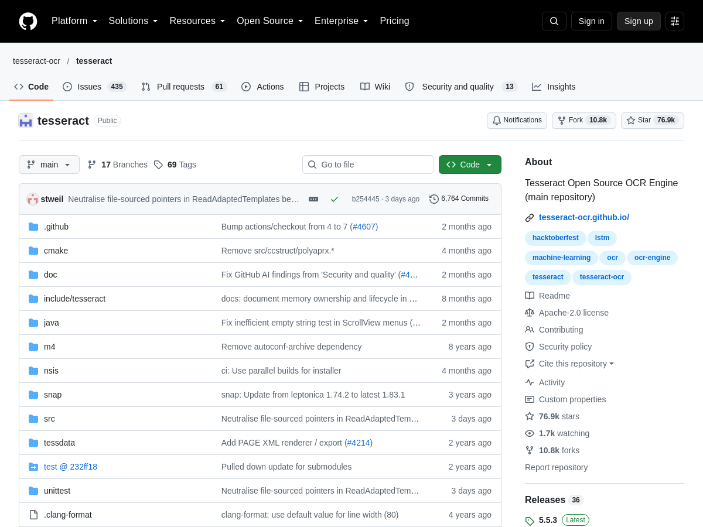
Task: Click the Sign up button
Action: (x=639, y=21)
